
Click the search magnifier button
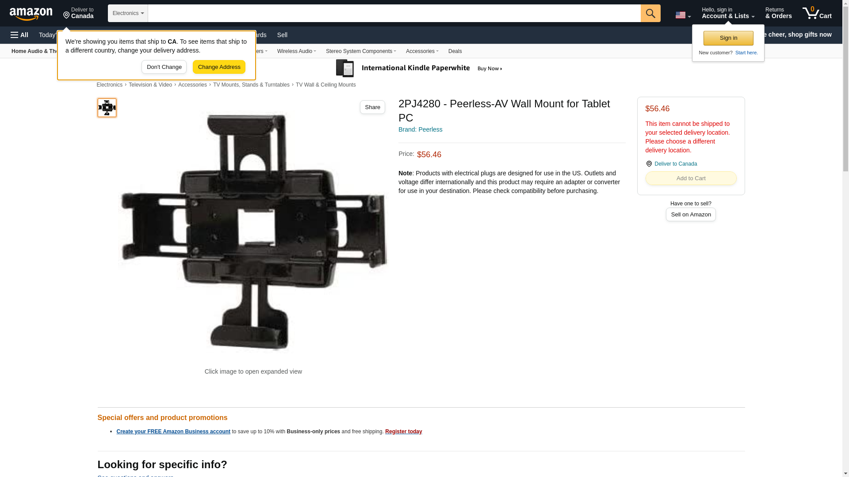(x=650, y=13)
